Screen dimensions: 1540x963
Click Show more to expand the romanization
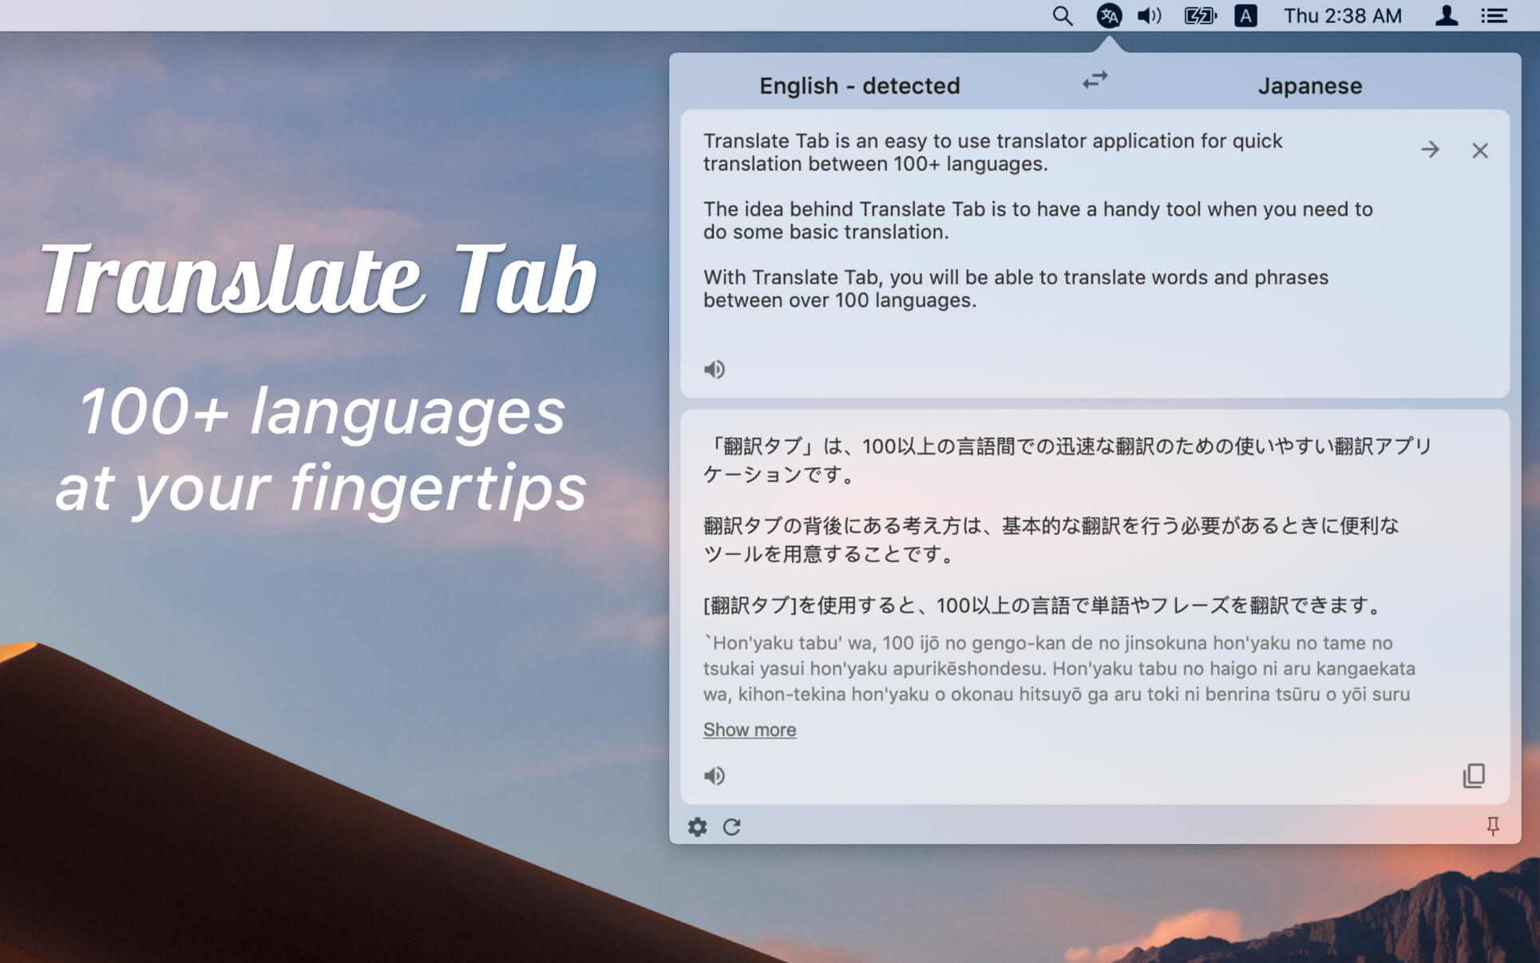click(x=749, y=730)
